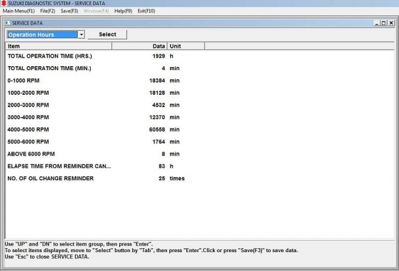Click the Suzuki logo in title bar
The image size is (399, 271).
[x=3, y=3]
